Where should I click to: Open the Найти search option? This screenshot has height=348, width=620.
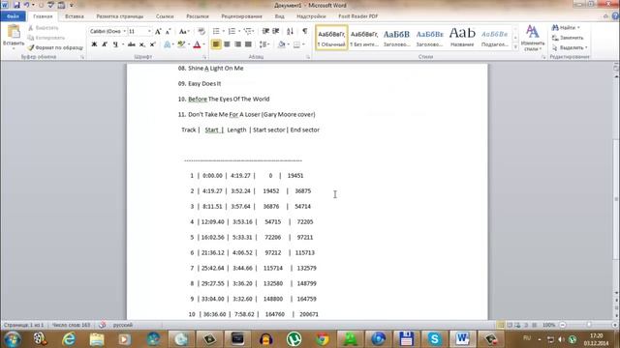566,28
